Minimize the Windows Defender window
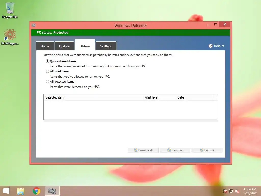This screenshot has width=261, height=196. (209, 25)
